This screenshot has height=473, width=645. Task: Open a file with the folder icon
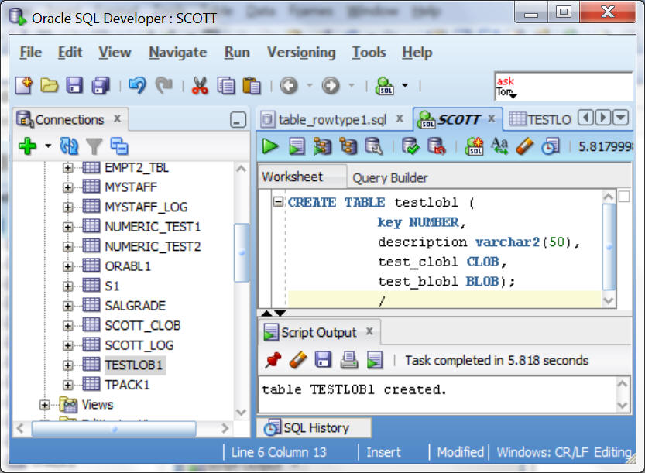point(50,86)
